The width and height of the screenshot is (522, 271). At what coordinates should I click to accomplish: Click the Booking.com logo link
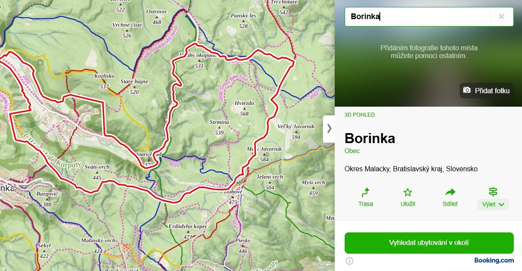click(494, 261)
